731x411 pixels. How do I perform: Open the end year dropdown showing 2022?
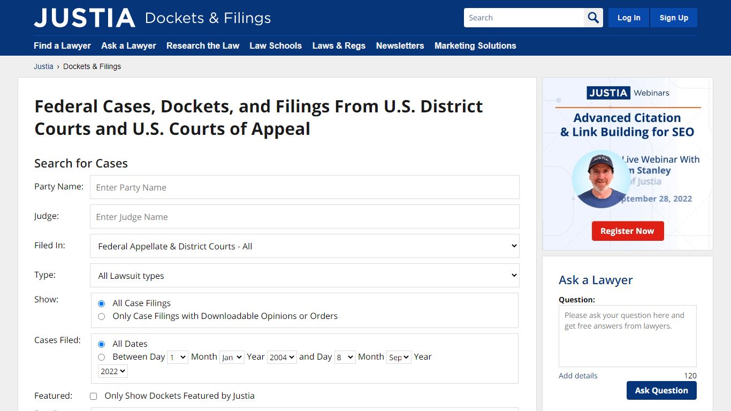(x=113, y=371)
